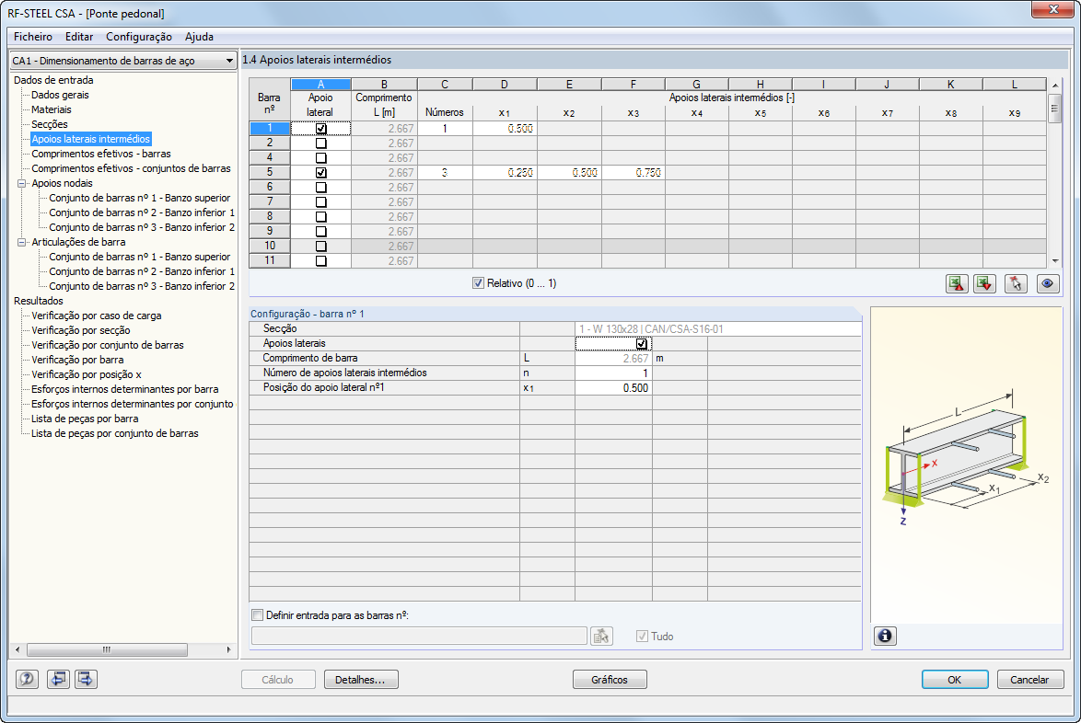Screen dimensions: 1081x723
Task: Open the Ficheiro menu
Action: (33, 37)
